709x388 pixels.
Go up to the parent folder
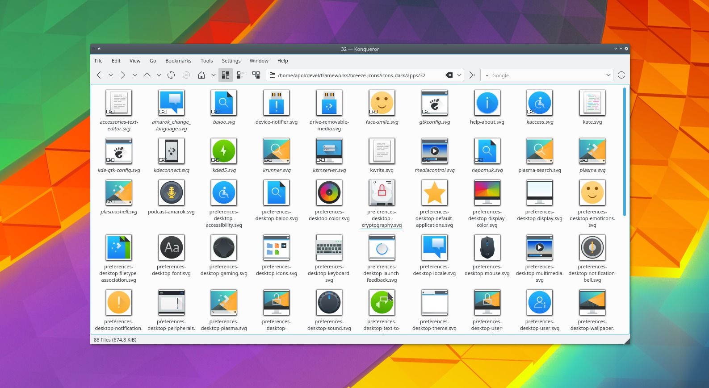click(147, 75)
